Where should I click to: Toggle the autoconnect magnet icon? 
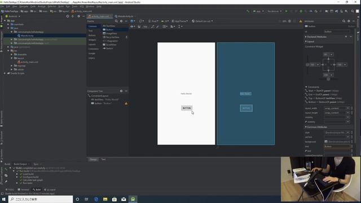(139, 27)
